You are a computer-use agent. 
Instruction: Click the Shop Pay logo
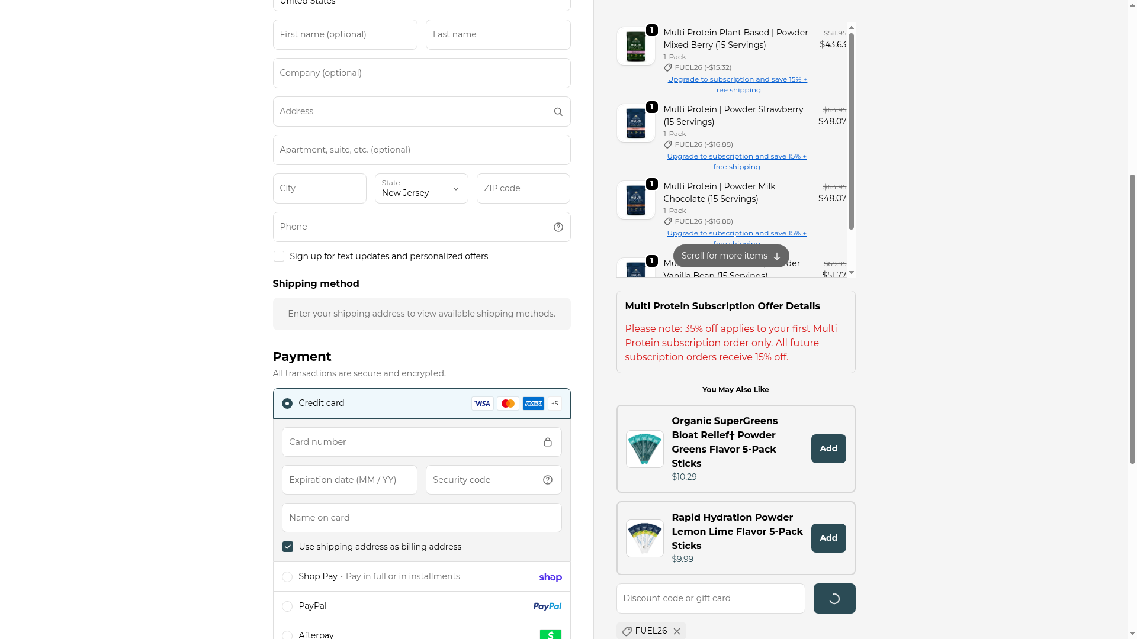[550, 577]
